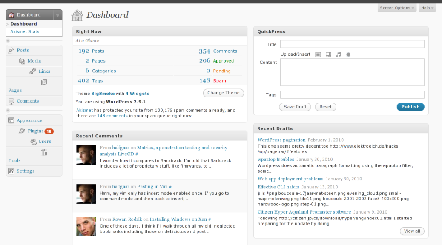Open the Appearance menu
This screenshot has width=442, height=245.
(29, 120)
